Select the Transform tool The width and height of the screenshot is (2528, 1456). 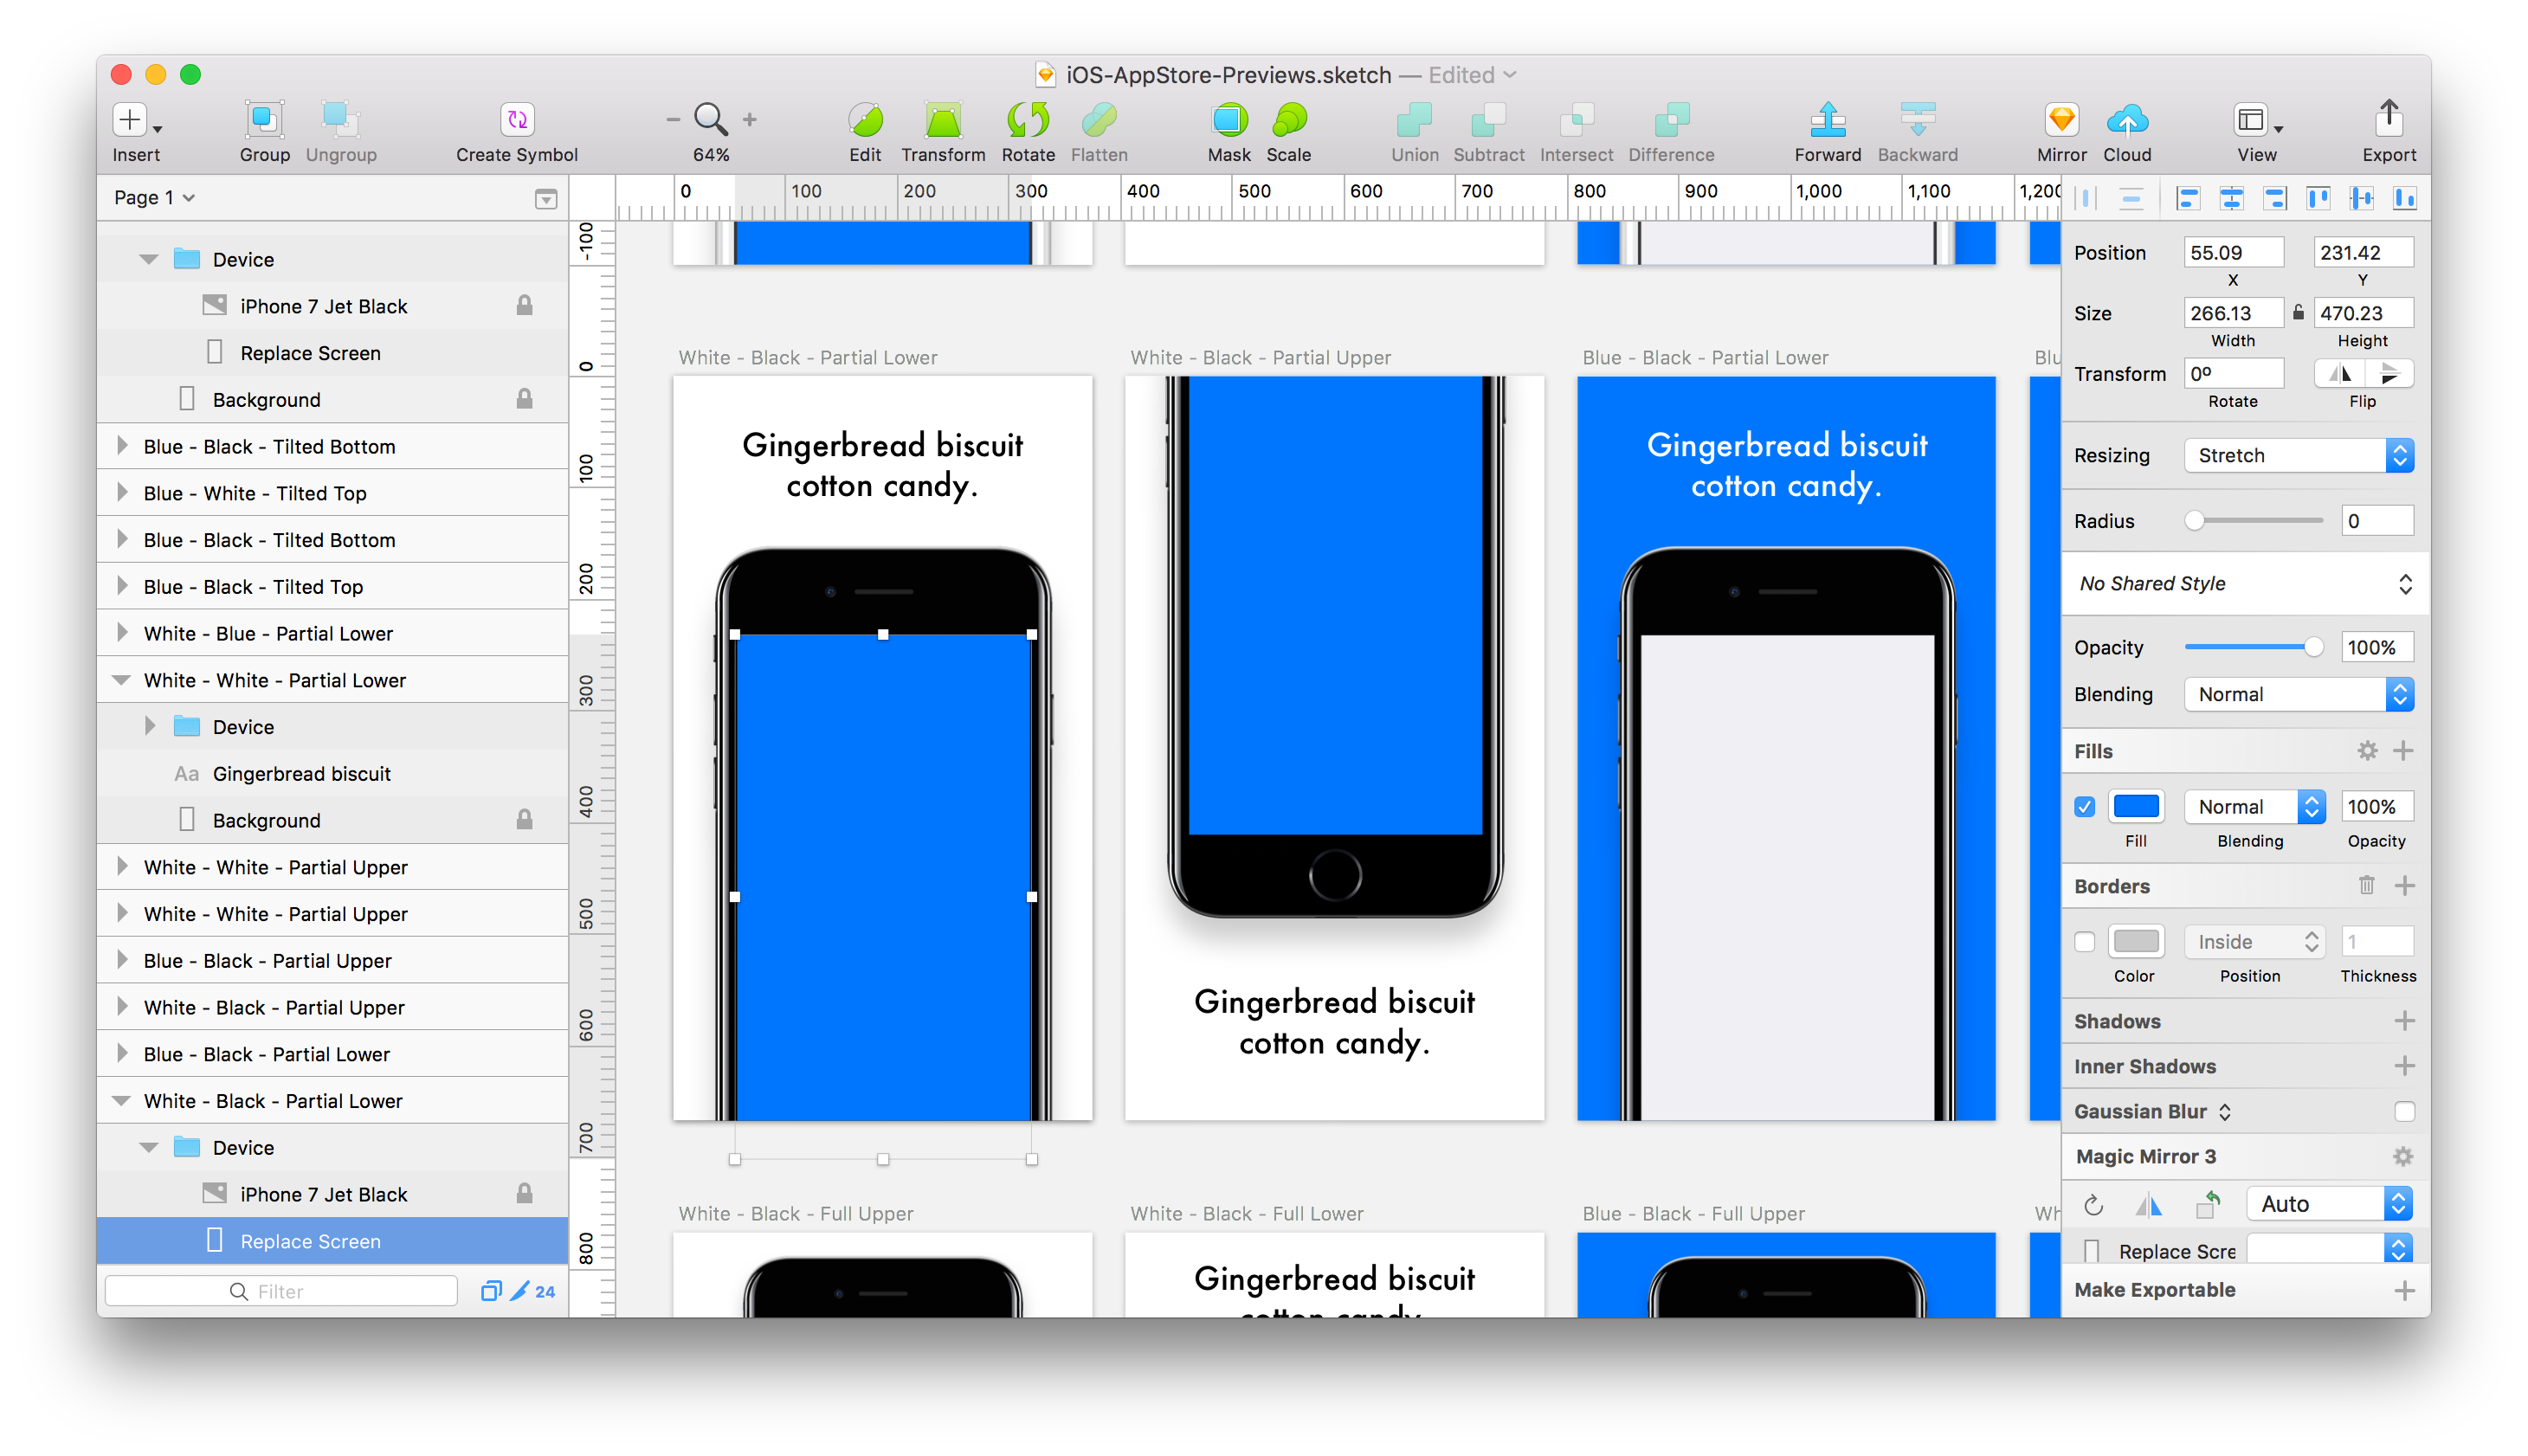coord(942,120)
